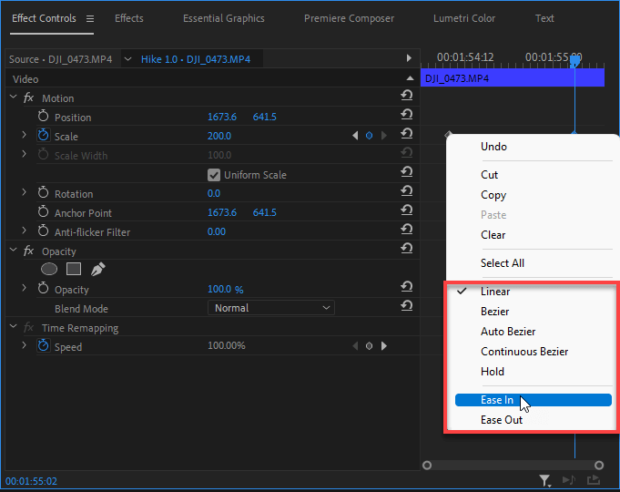Go to previous Scale keyframe
This screenshot has width=620, height=492.
(355, 136)
